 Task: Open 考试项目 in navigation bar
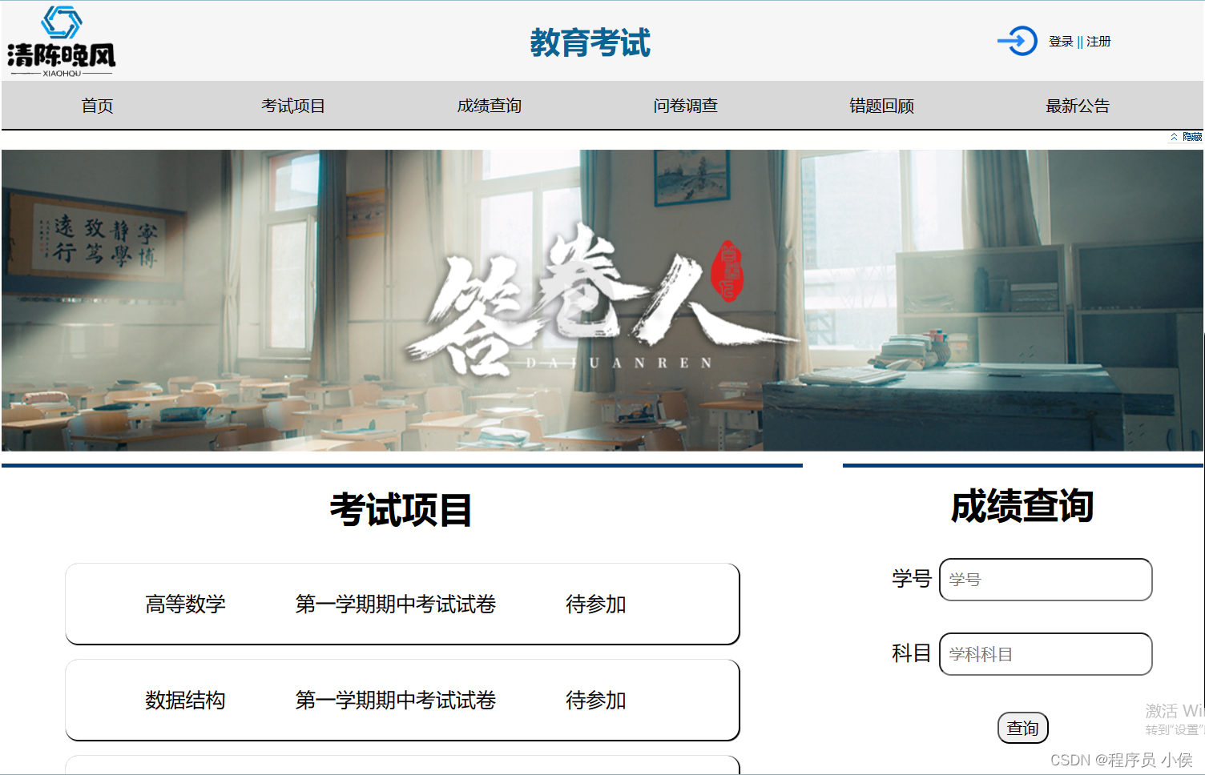(293, 106)
